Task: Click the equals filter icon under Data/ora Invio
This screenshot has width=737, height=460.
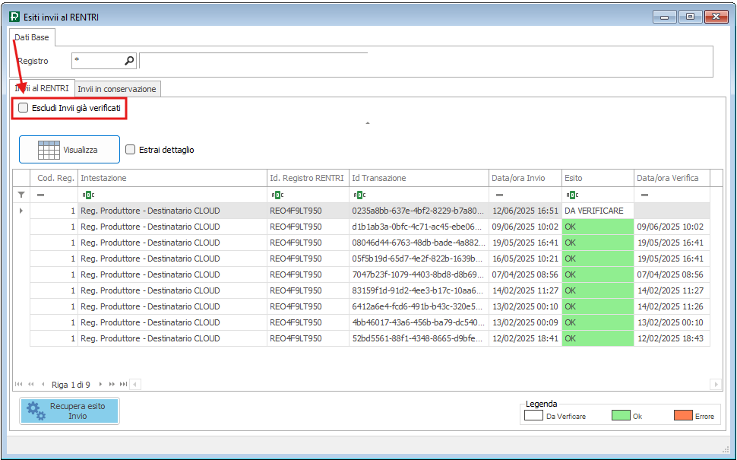Action: click(498, 195)
